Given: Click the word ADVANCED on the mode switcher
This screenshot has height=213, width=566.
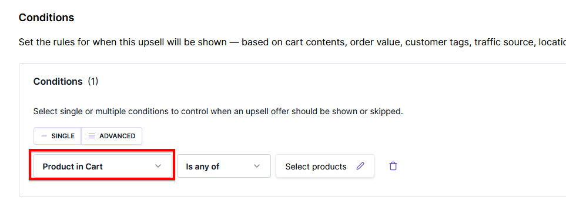Looking at the screenshot, I should [x=118, y=136].
